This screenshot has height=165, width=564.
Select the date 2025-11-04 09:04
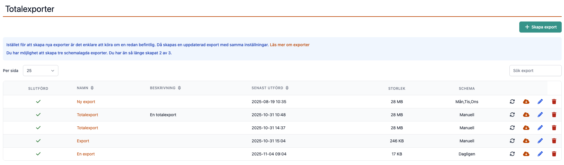pos(269,154)
